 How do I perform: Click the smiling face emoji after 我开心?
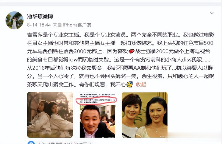coord(129,84)
